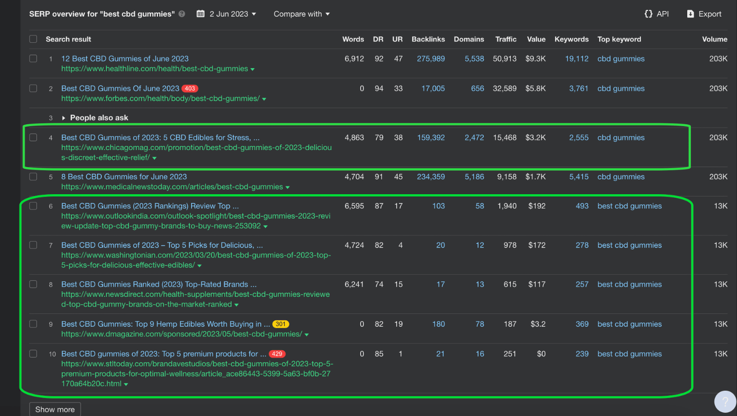
Task: Click the Keywords column header
Action: point(571,39)
